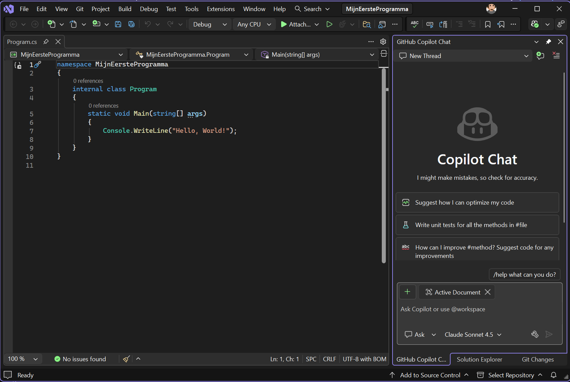Click the 'No issues found' status indicator

coord(80,359)
